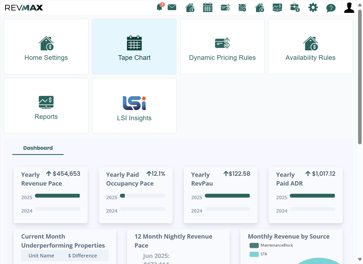Image resolution: width=363 pixels, height=264 pixels.
Task: Click the chart-with-plus icon in the top navbar
Action: pos(242,7)
